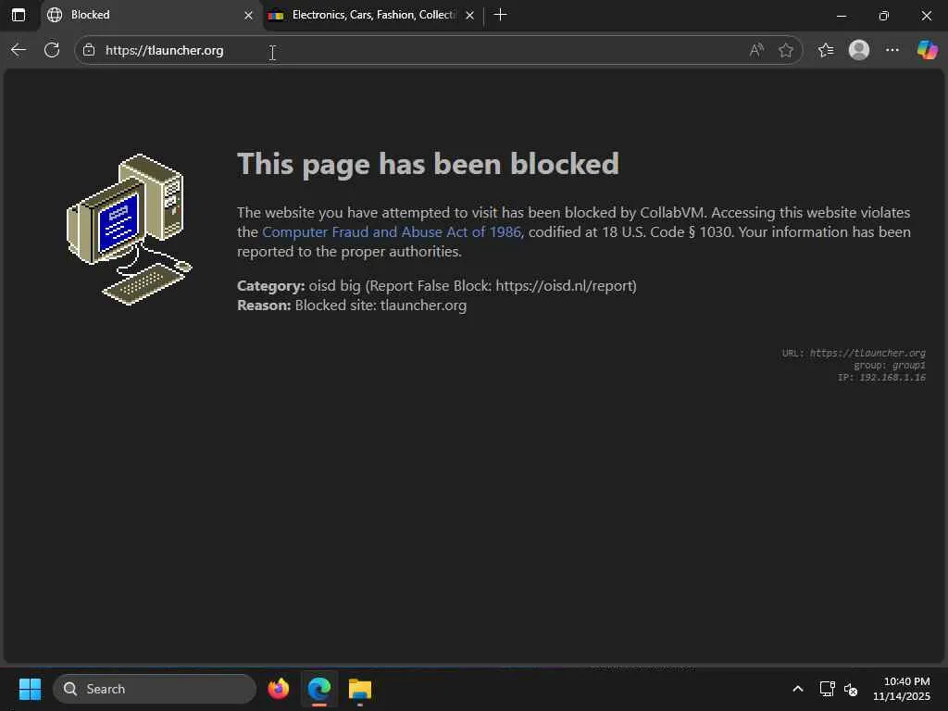948x711 pixels.
Task: Open the browser profile avatar
Action: (858, 50)
